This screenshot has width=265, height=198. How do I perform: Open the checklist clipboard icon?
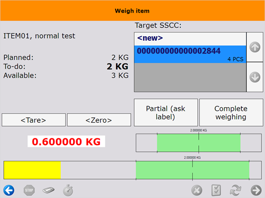click(216, 190)
